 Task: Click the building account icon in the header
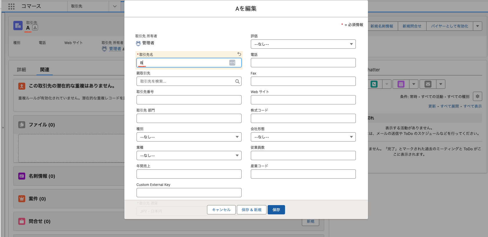coord(18,26)
